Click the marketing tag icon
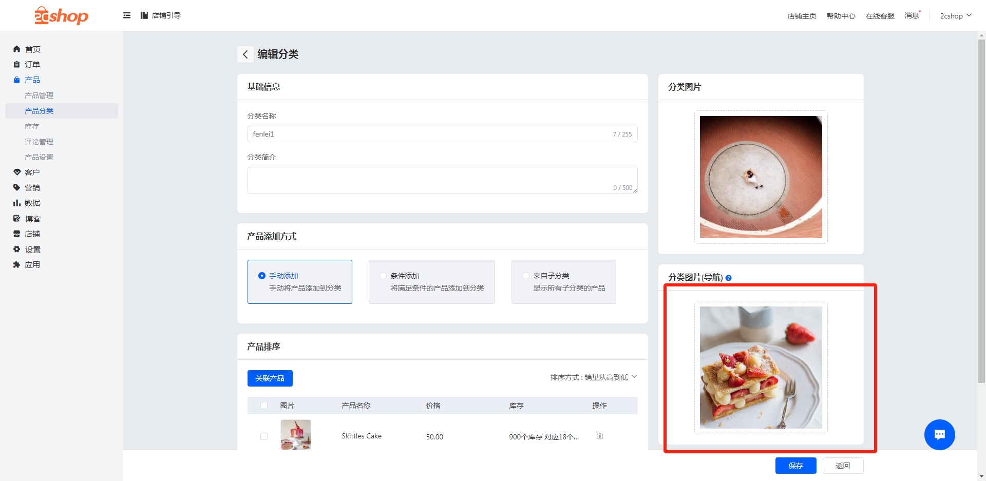 pos(16,187)
